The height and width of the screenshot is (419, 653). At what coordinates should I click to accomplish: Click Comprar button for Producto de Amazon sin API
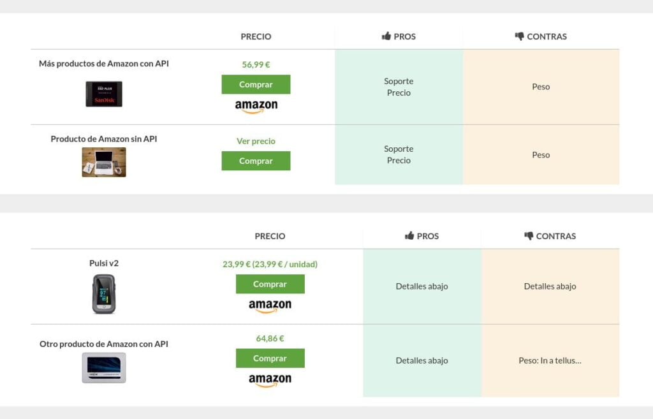(x=256, y=161)
